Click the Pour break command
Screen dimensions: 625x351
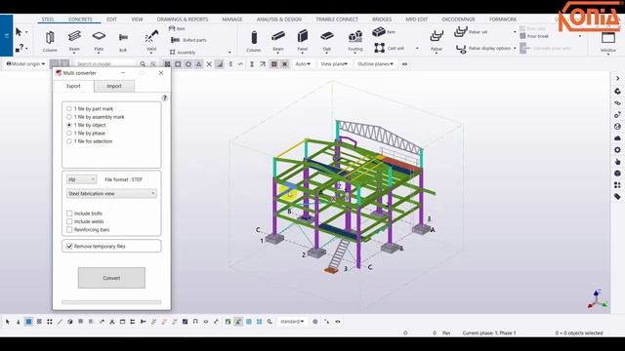pyautogui.click(x=534, y=36)
